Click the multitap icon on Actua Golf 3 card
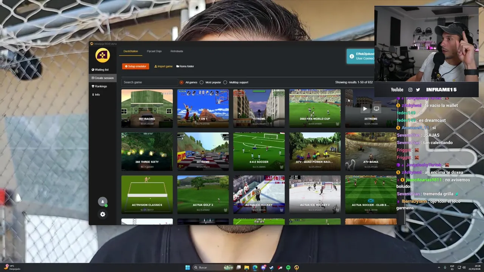This screenshot has height=272, width=484. click(225, 210)
